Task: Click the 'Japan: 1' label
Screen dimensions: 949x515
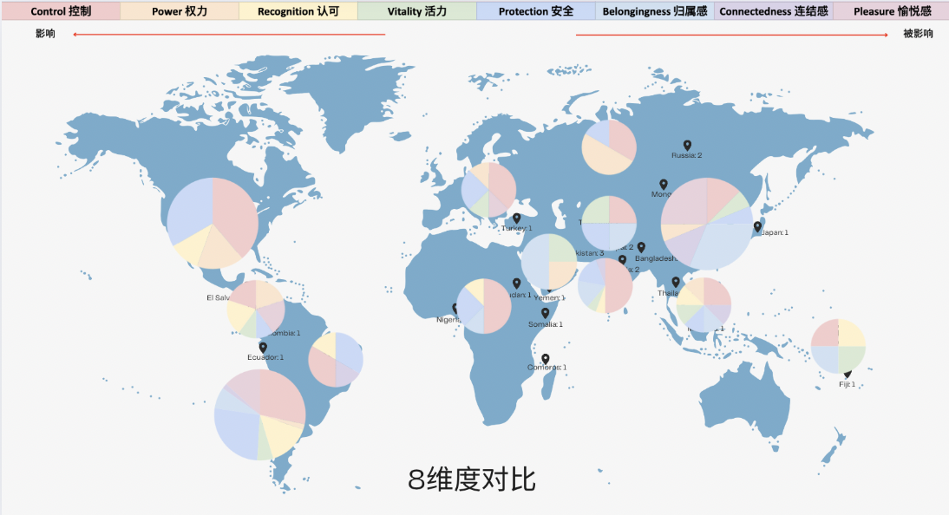Action: tap(775, 232)
